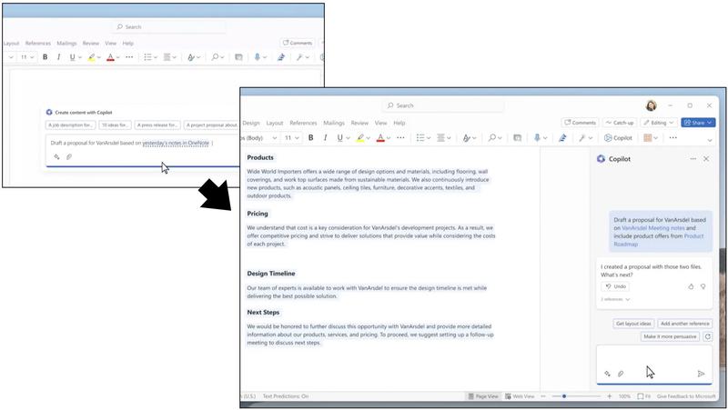The width and height of the screenshot is (728, 410).
Task: Apply yellow text highlight in front window
Action: coord(360,138)
